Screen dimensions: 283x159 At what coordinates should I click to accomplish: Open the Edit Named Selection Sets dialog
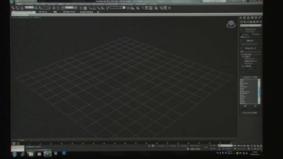pos(107,8)
